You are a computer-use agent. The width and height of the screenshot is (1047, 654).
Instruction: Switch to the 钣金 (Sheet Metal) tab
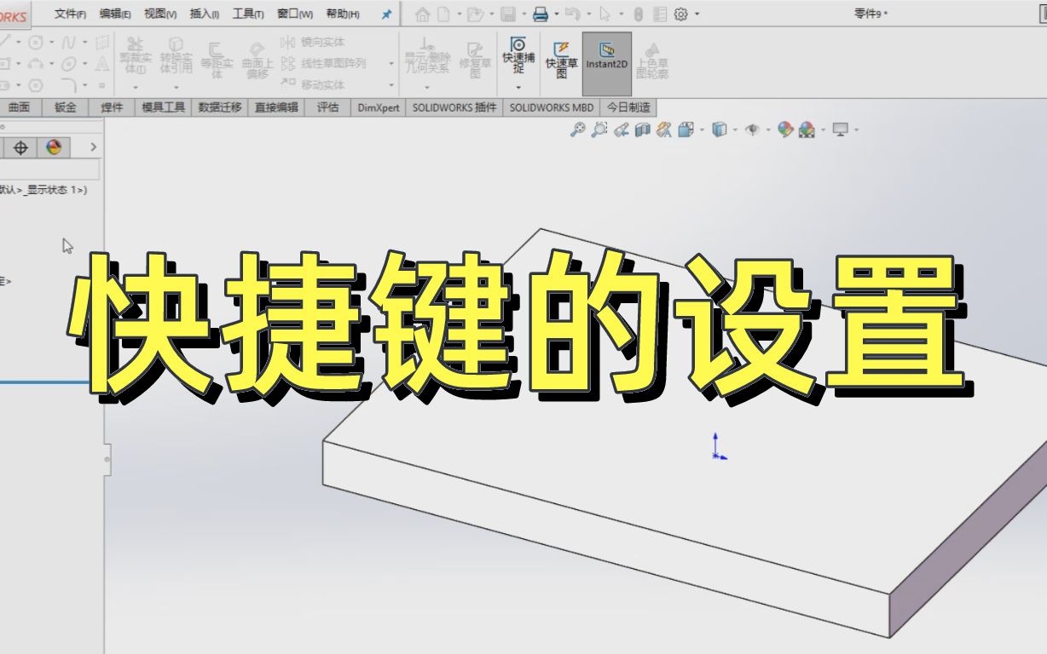point(65,107)
